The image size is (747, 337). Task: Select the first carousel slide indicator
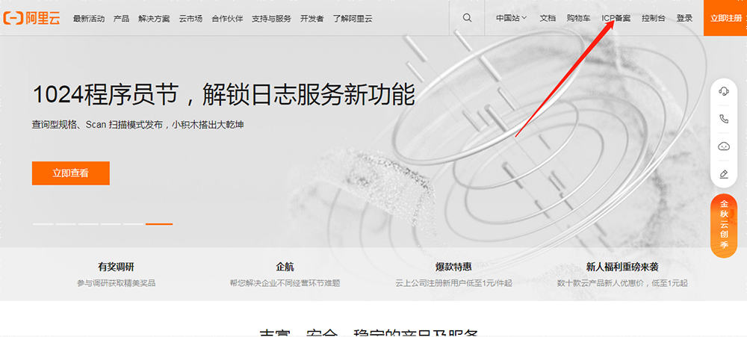(x=43, y=223)
